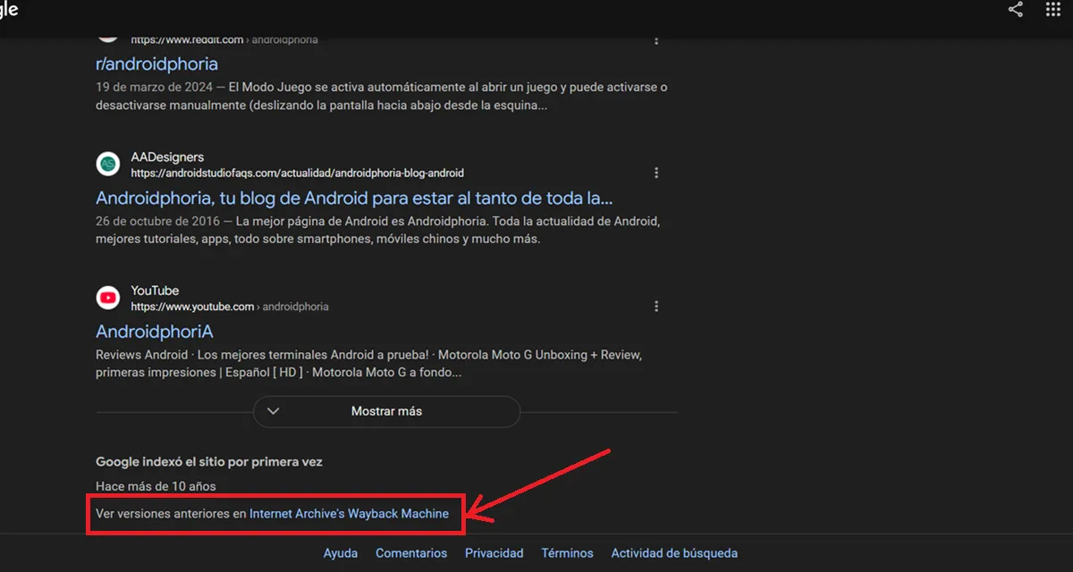Click the Google logo at top left

point(9,10)
